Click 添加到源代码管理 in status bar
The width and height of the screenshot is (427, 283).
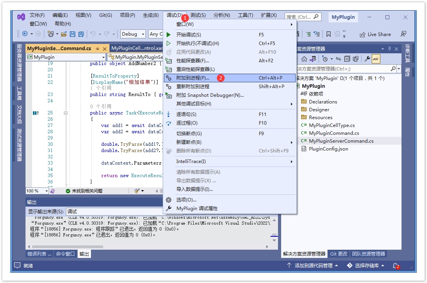pyautogui.click(x=312, y=265)
